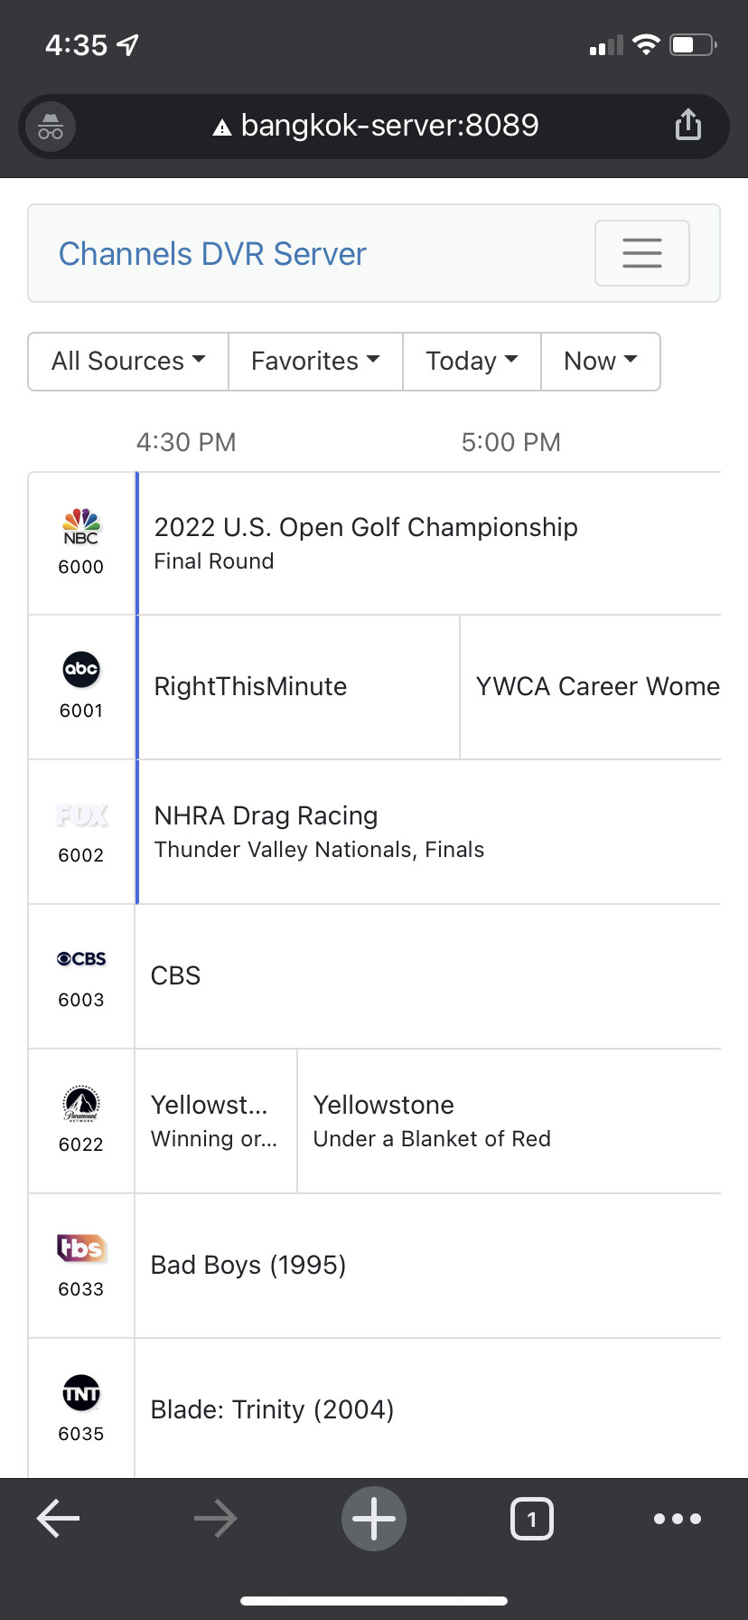748x1620 pixels.
Task: Open the browser tab switcher
Action: point(532,1519)
